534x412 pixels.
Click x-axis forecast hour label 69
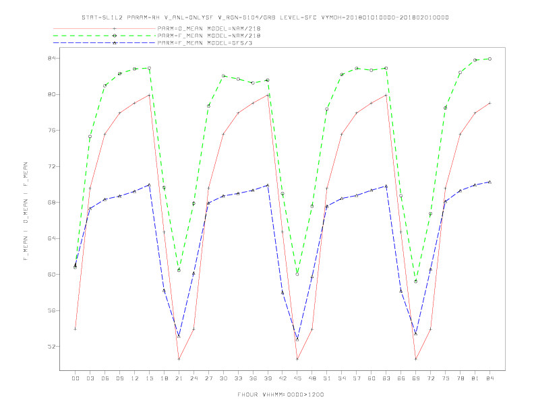click(x=416, y=378)
